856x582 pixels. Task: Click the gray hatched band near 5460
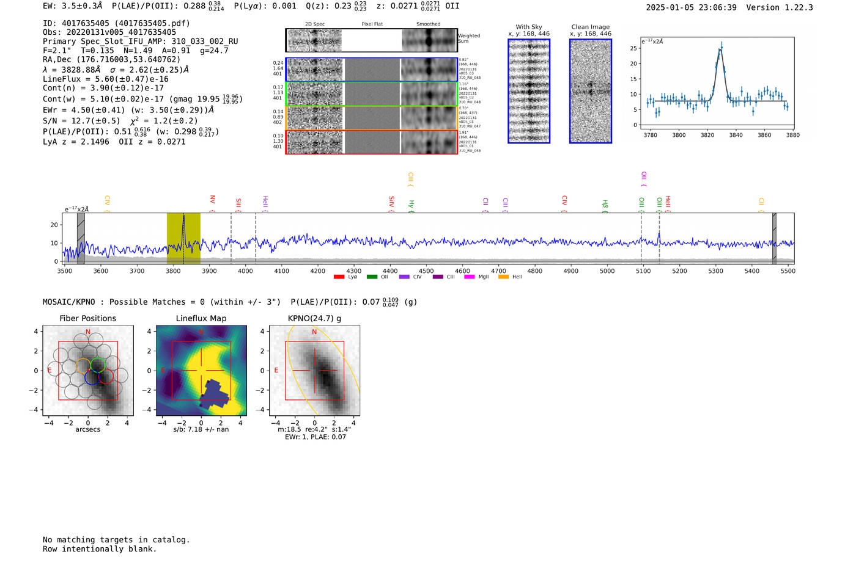coord(774,239)
